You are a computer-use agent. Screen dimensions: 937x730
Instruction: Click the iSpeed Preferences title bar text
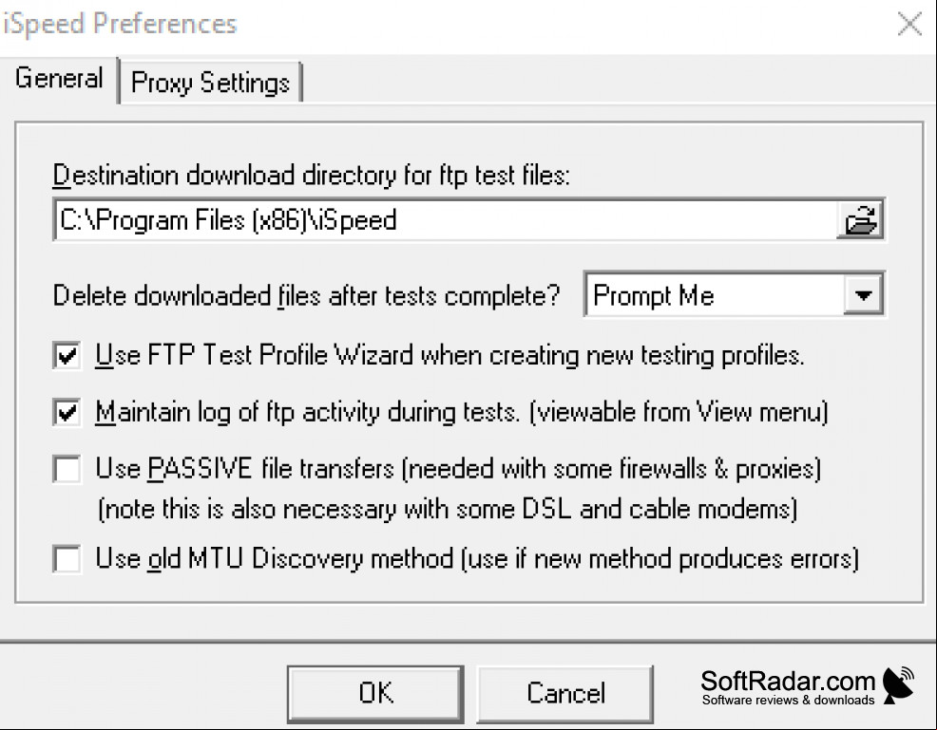pos(120,25)
